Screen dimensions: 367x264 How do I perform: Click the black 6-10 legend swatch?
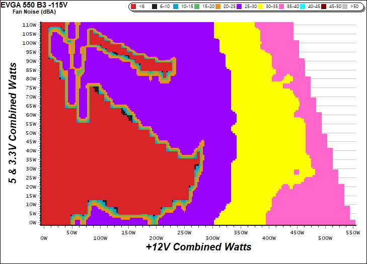[155, 7]
